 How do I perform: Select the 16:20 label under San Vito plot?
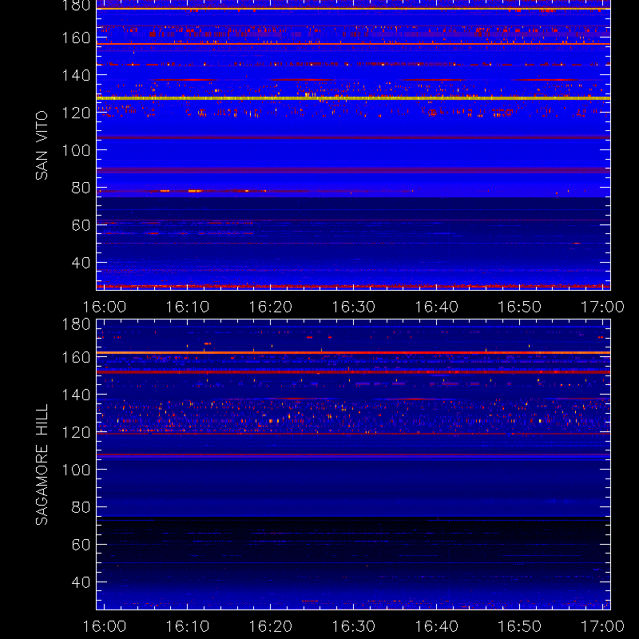pyautogui.click(x=271, y=307)
